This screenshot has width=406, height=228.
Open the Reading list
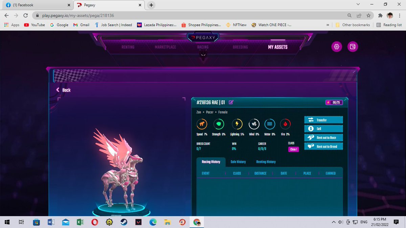[389, 25]
